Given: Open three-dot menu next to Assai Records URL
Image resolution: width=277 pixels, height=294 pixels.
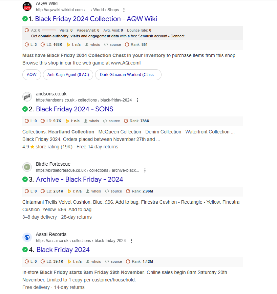Looking at the screenshot, I should tap(131, 241).
